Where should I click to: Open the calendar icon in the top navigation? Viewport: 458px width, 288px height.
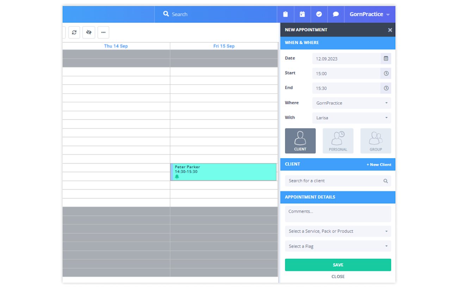pyautogui.click(x=302, y=14)
